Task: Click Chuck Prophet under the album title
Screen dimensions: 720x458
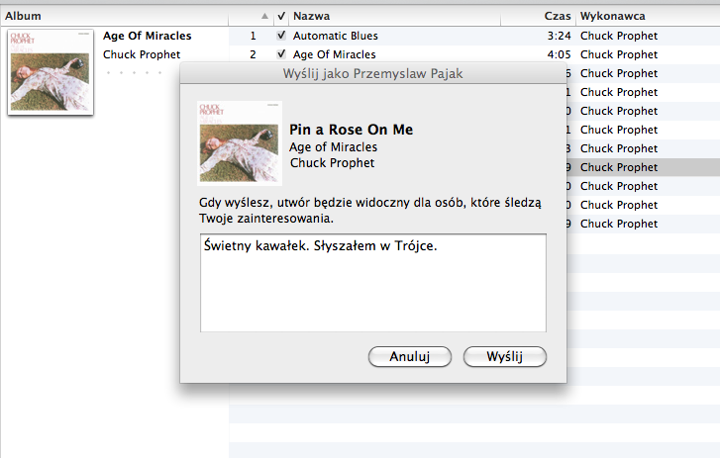Action: (x=142, y=54)
